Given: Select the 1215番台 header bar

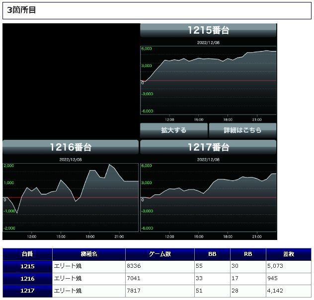Looking at the screenshot, I should [x=208, y=30].
